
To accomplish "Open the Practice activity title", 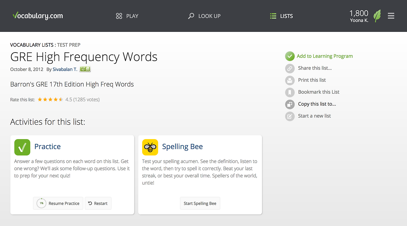I will (x=47, y=146).
